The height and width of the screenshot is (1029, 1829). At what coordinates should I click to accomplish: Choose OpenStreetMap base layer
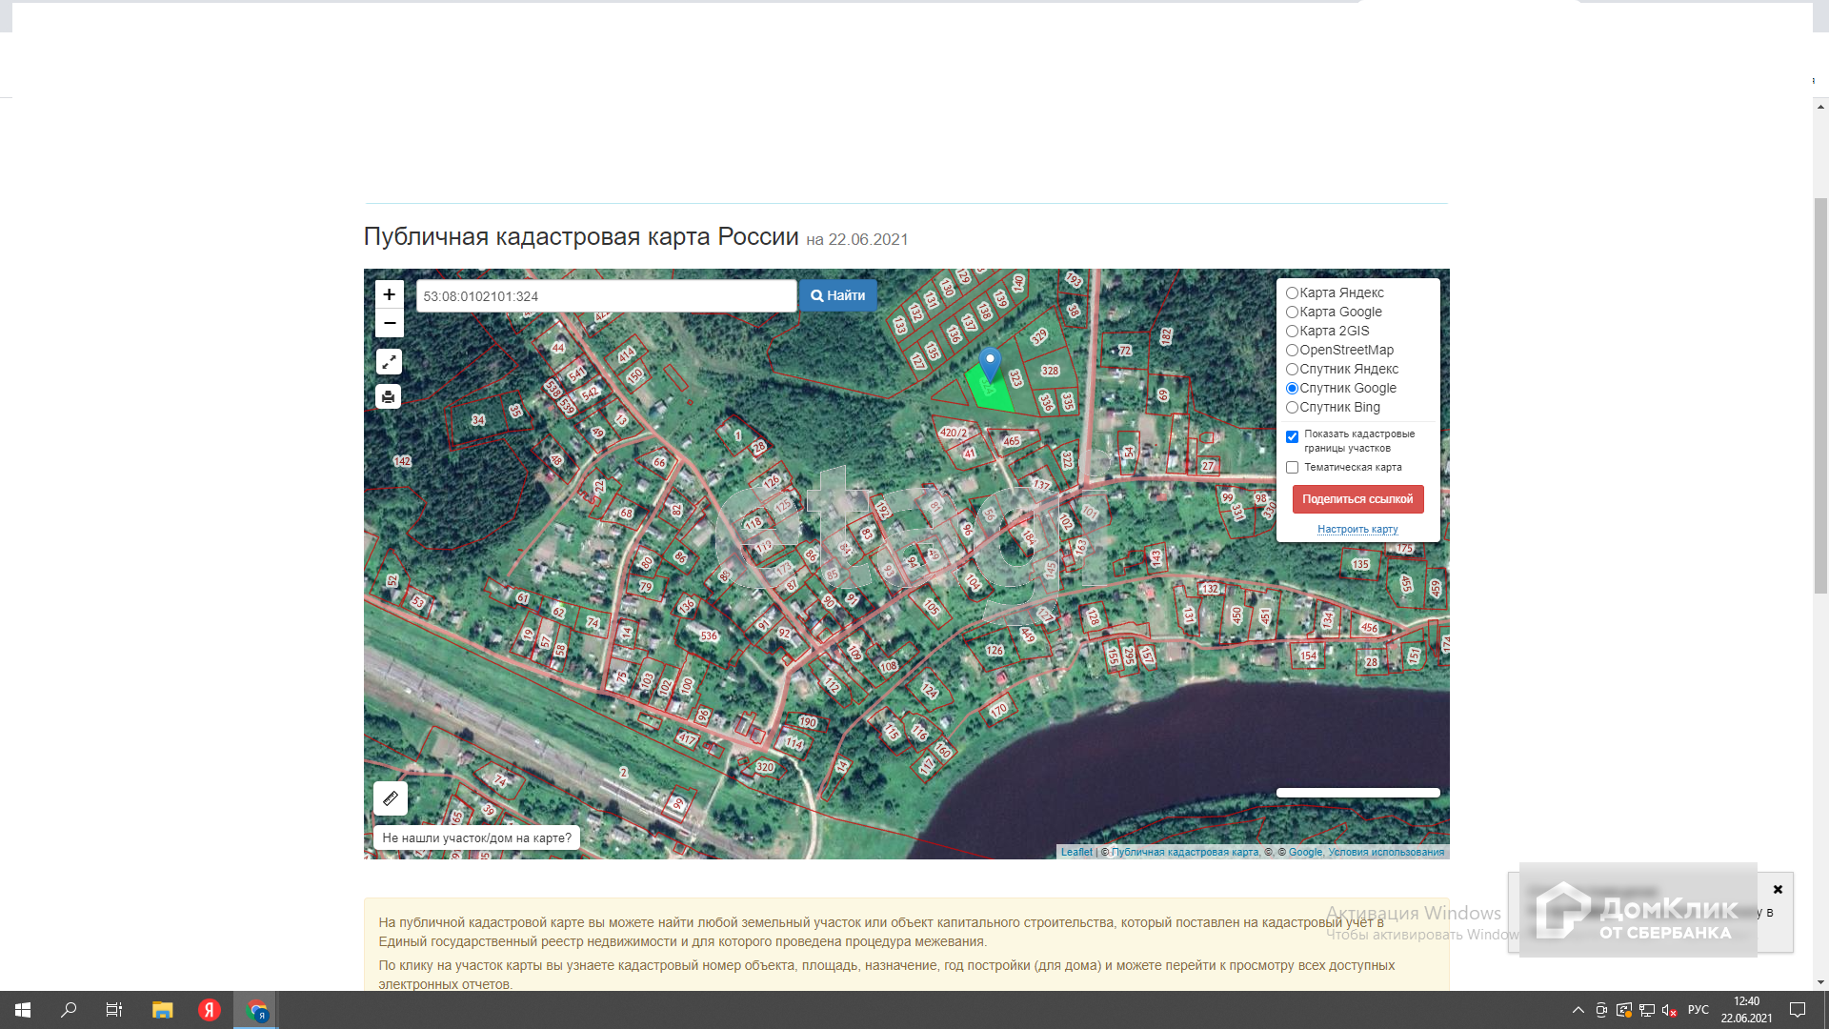[1292, 351]
